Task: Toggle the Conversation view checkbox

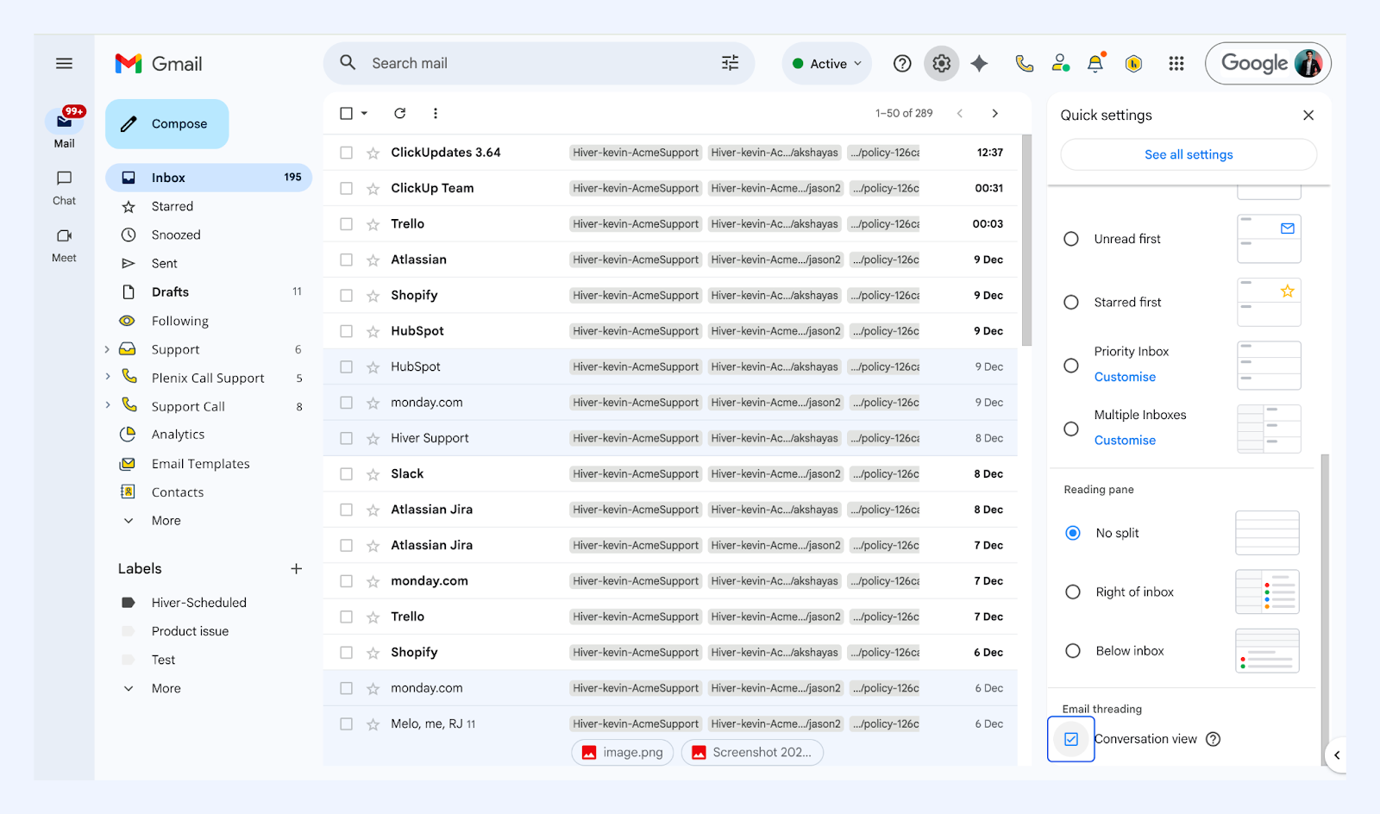Action: click(1071, 739)
